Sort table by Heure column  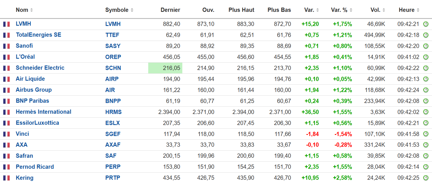pos(418,10)
